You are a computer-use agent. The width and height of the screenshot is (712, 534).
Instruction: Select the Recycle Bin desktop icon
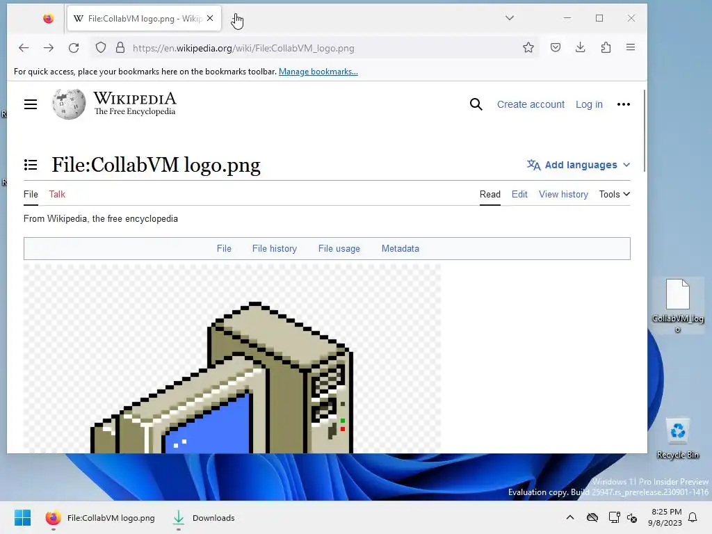tap(677, 439)
